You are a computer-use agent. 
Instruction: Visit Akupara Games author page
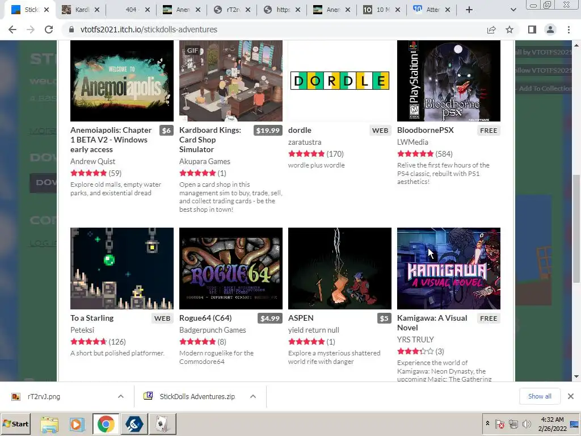point(204,161)
